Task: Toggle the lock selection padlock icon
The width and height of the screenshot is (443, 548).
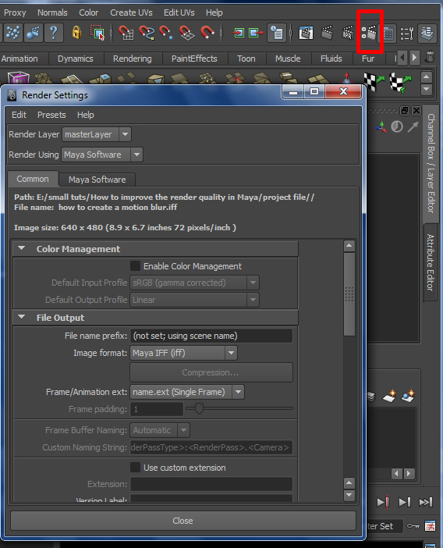Action: tap(76, 34)
